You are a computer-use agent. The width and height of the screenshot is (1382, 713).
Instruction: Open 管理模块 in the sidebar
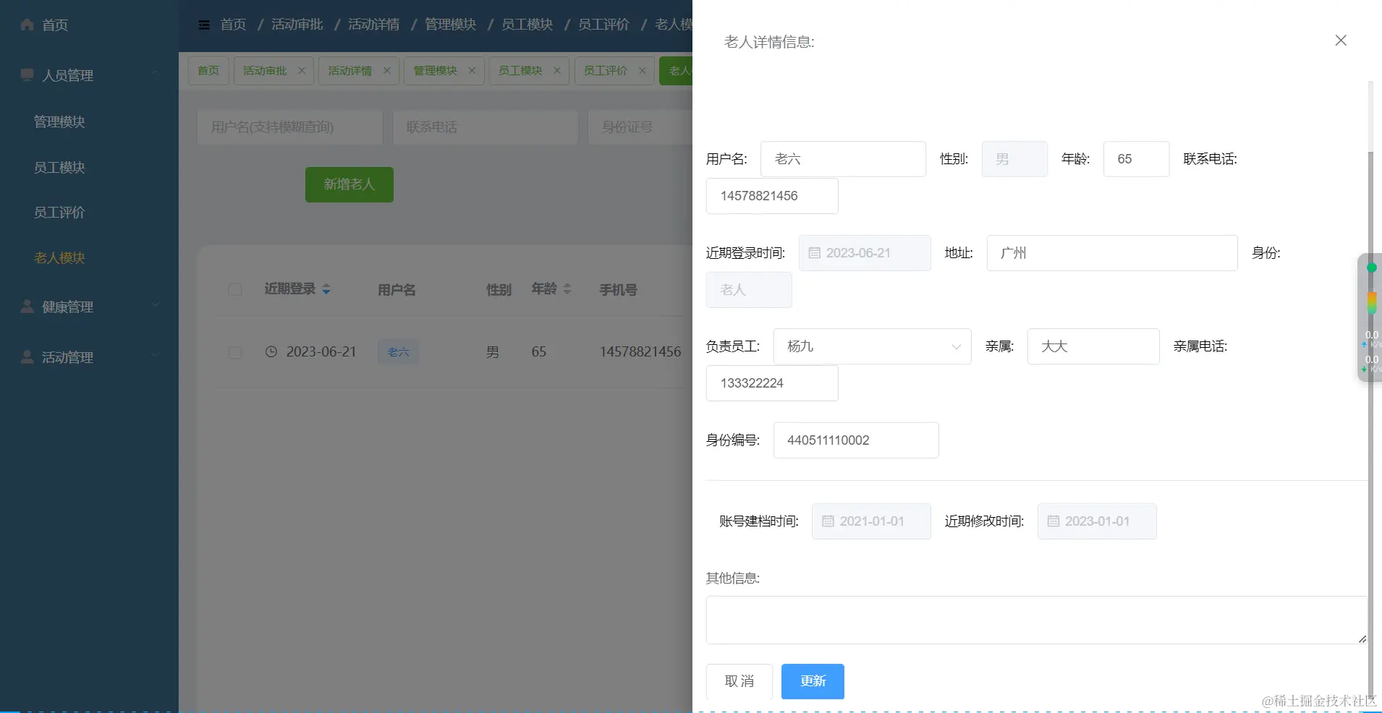pyautogui.click(x=59, y=121)
